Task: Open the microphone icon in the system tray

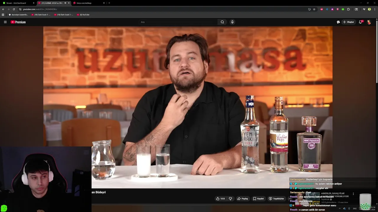Action: tap(349, 208)
